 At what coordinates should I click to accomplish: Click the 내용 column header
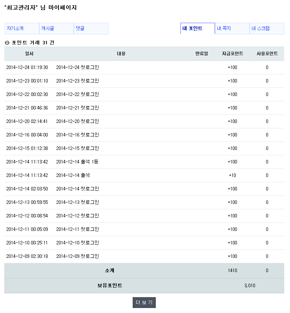(121, 54)
